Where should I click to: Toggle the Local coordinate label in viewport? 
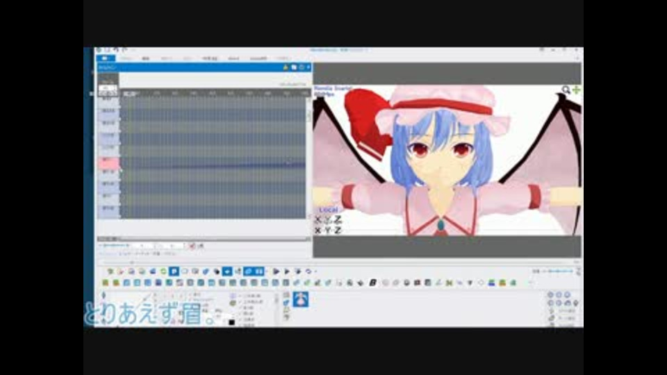coord(328,210)
